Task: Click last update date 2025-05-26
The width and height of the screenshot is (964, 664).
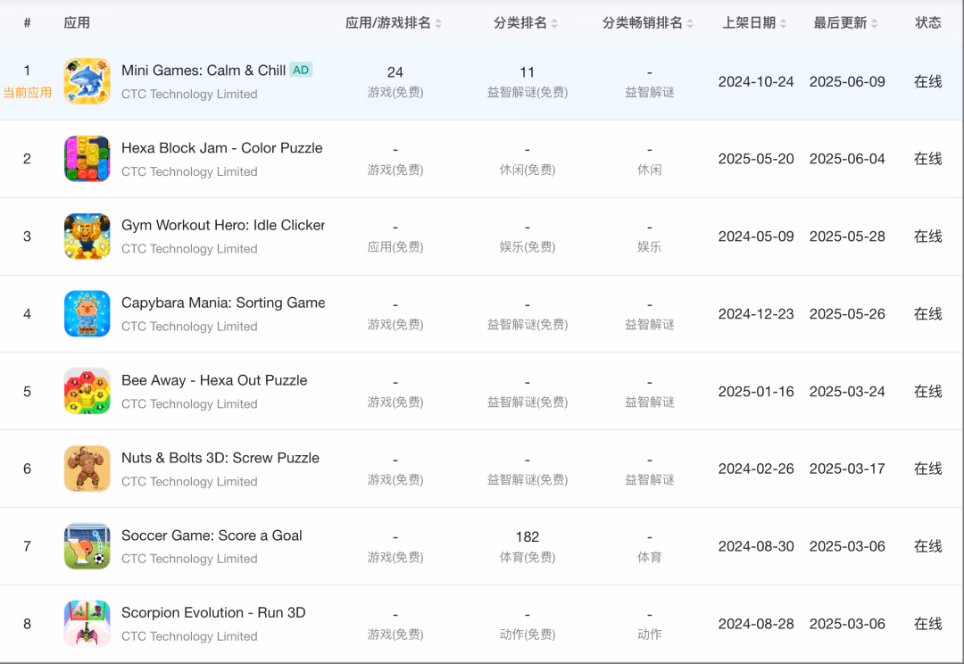Action: click(847, 313)
